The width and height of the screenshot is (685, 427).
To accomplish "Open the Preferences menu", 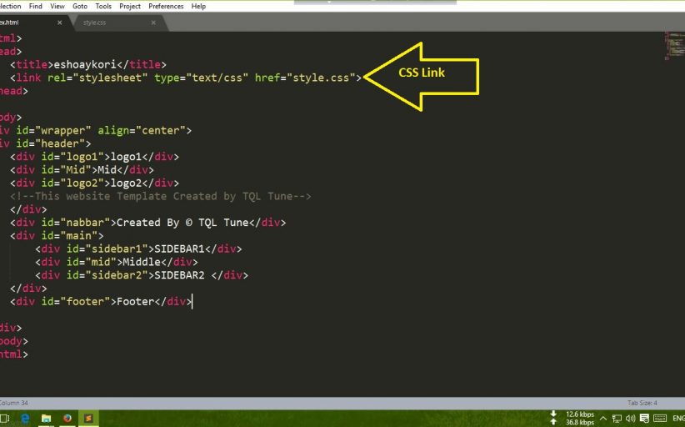I will point(166,6).
